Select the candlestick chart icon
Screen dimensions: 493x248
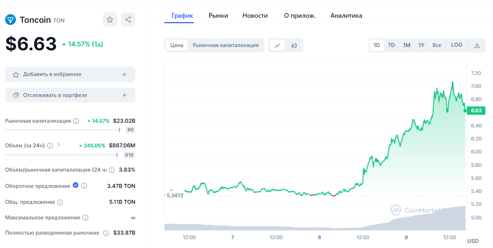coord(294,45)
